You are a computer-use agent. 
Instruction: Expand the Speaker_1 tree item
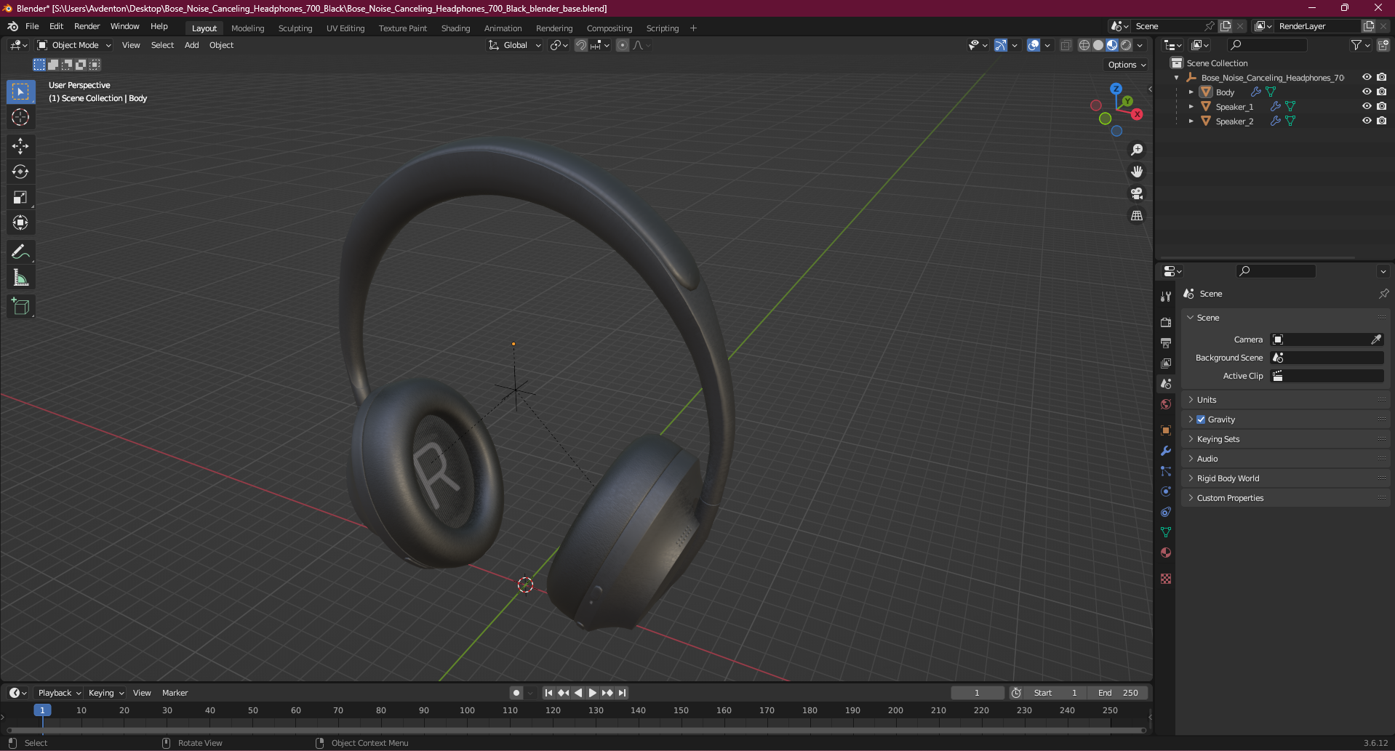point(1191,107)
